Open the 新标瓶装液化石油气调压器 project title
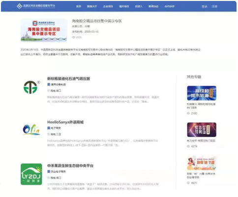Viewport: 238px width, 197px height. [68, 79]
